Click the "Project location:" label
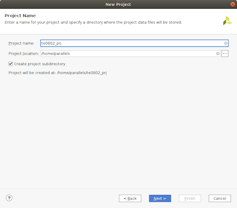237x208 pixels. (x=23, y=54)
